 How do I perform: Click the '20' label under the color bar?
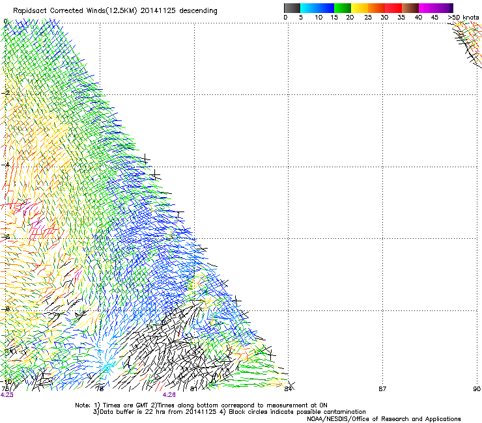(350, 18)
